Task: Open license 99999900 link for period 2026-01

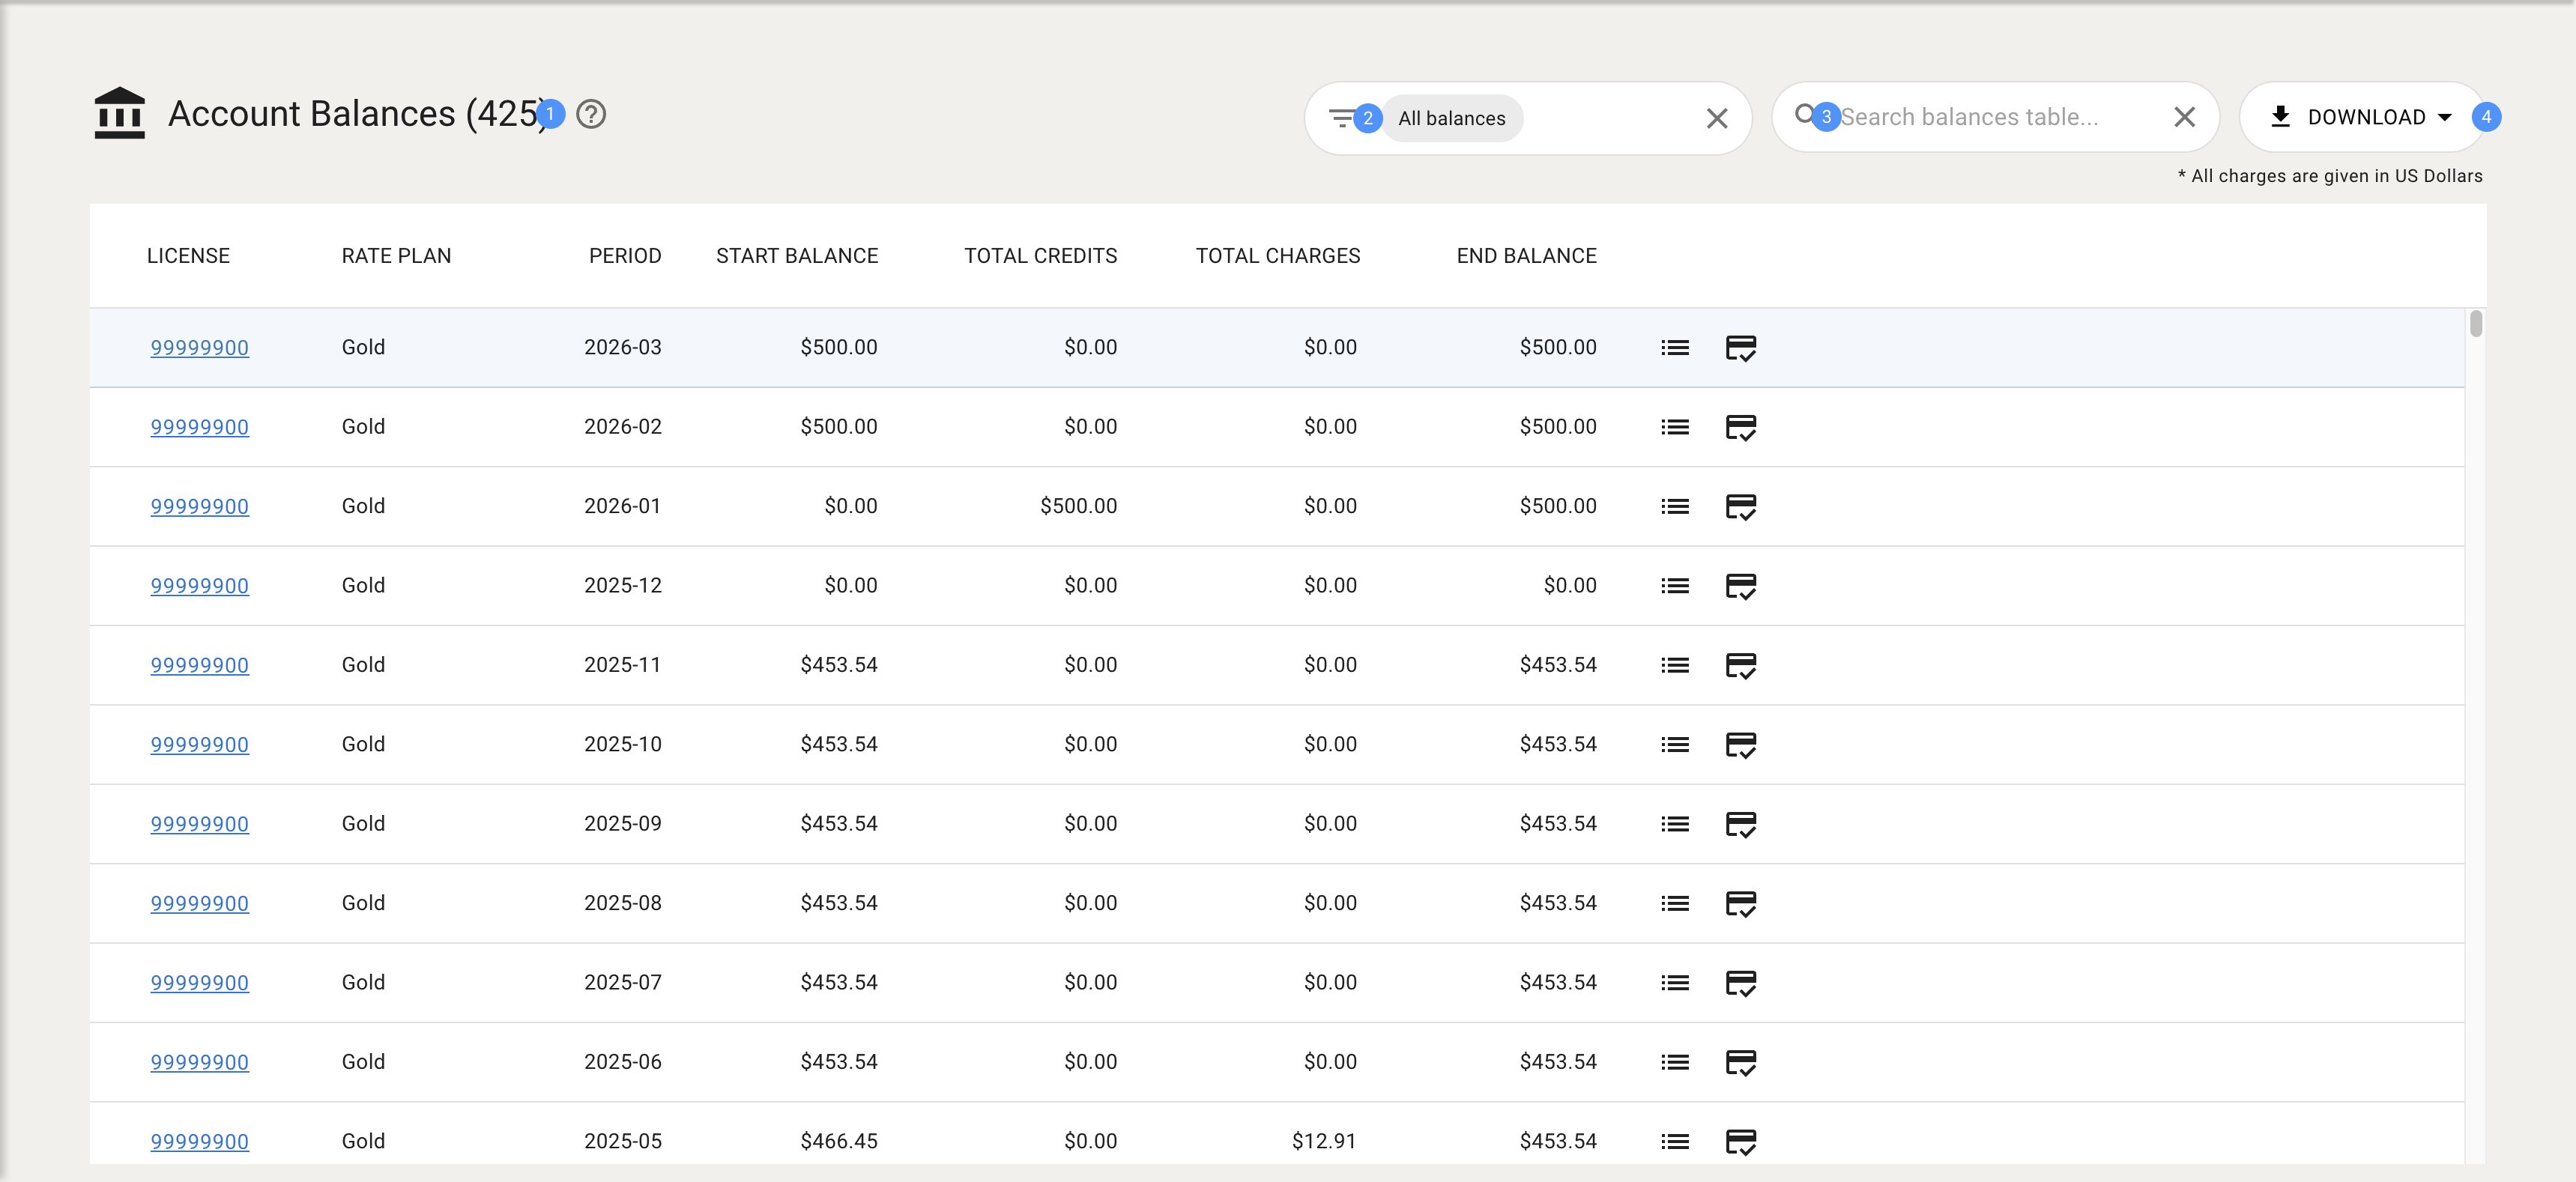Action: pyautogui.click(x=199, y=507)
